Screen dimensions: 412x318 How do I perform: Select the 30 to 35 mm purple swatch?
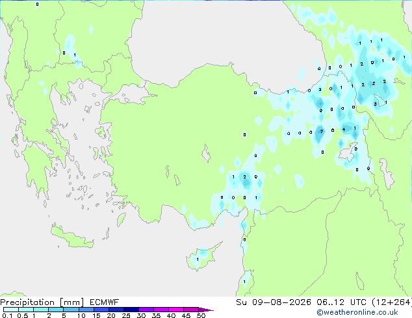click(146, 310)
